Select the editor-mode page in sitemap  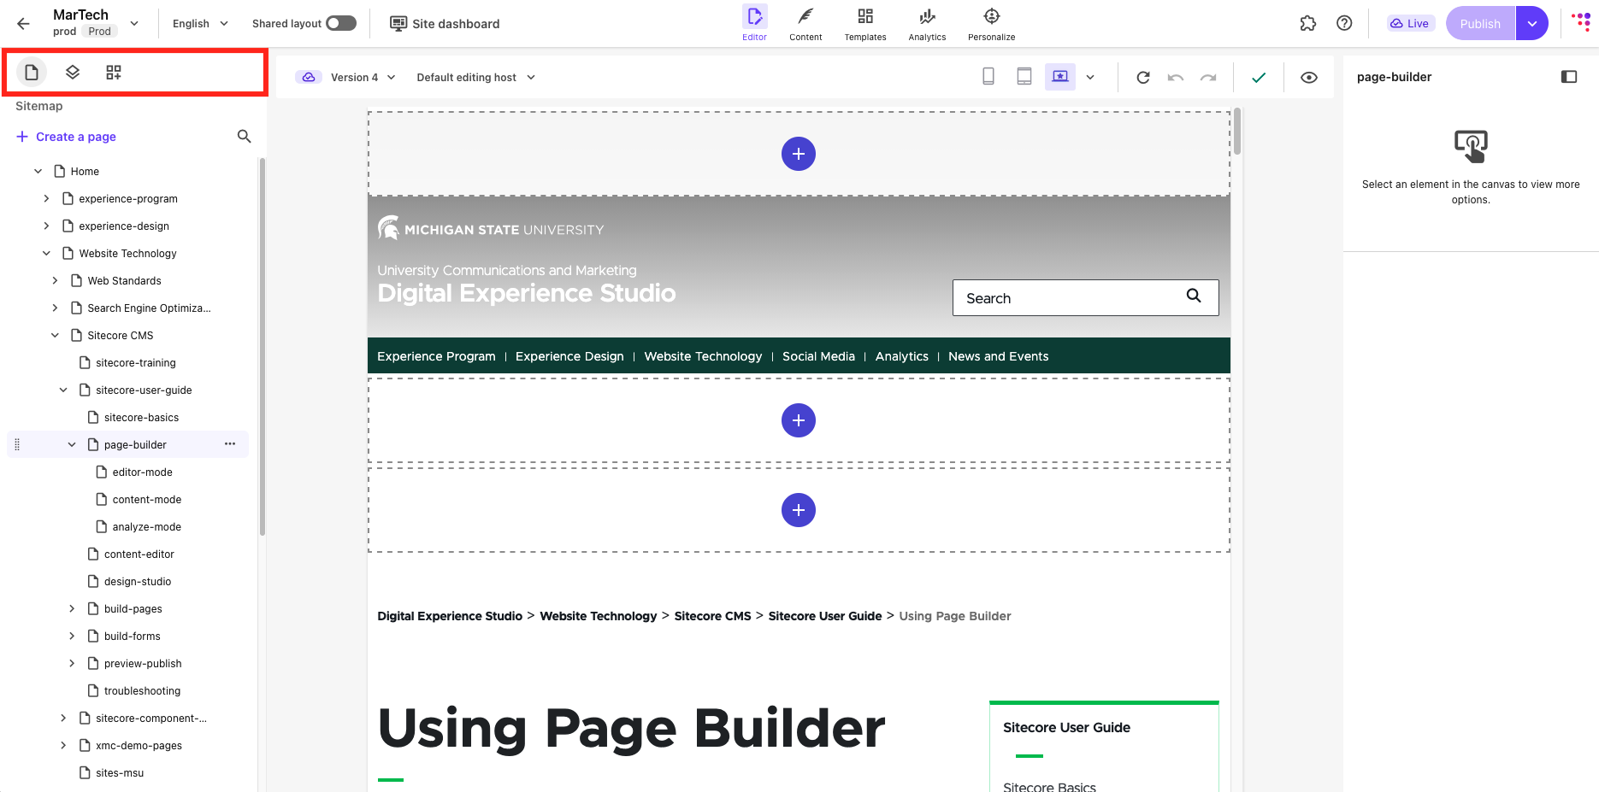pos(142,472)
